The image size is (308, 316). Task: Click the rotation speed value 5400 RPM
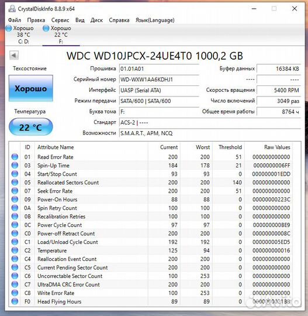coord(279,90)
